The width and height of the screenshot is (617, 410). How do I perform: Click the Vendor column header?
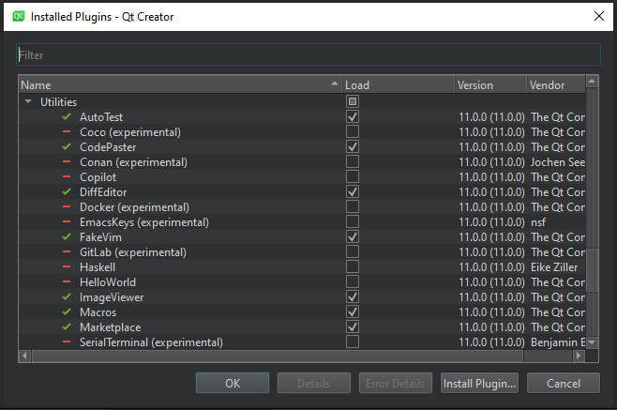click(x=556, y=84)
